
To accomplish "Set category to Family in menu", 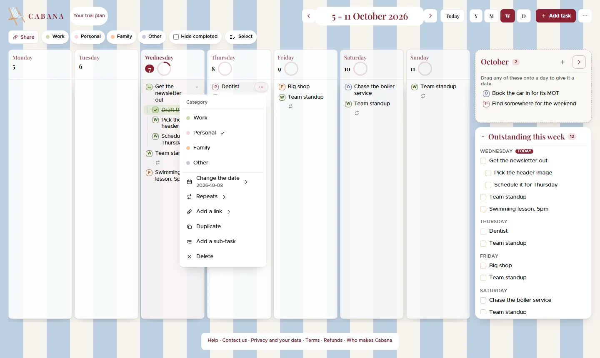I will pyautogui.click(x=223, y=148).
